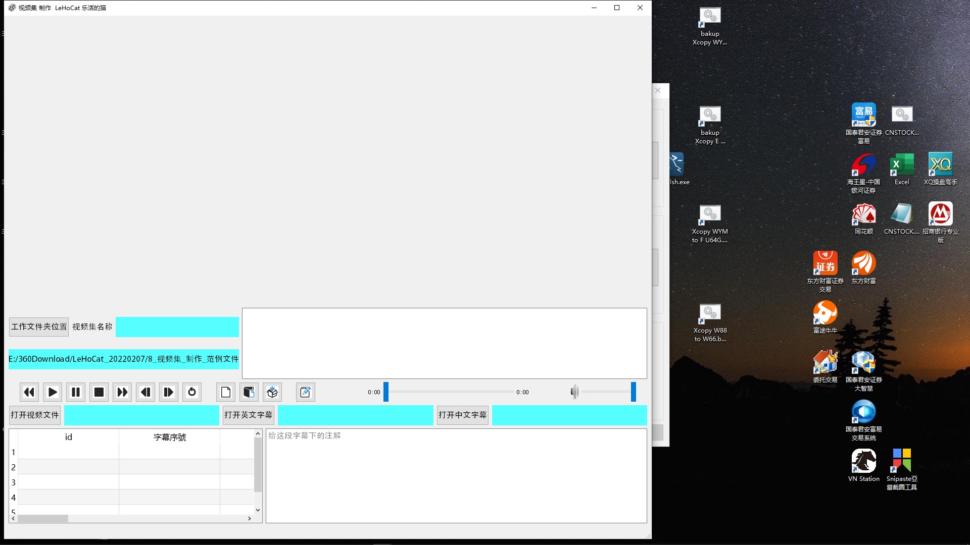Click the video progress slider handle

pos(386,392)
